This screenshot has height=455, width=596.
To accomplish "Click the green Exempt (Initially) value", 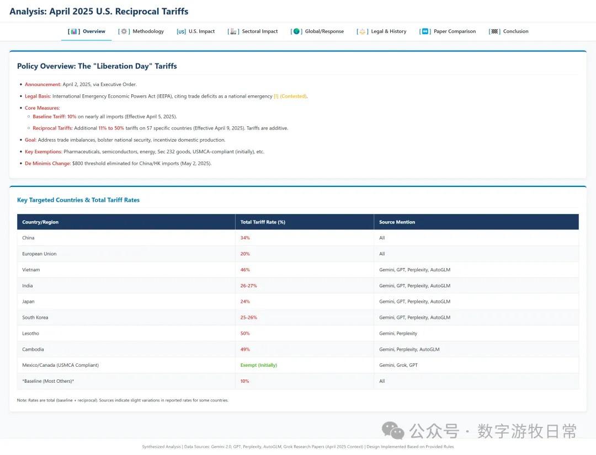I will tap(258, 365).
